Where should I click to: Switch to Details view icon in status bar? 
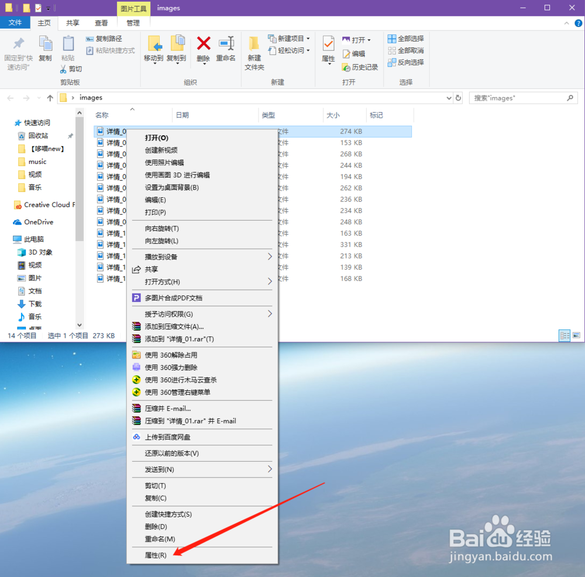[565, 335]
